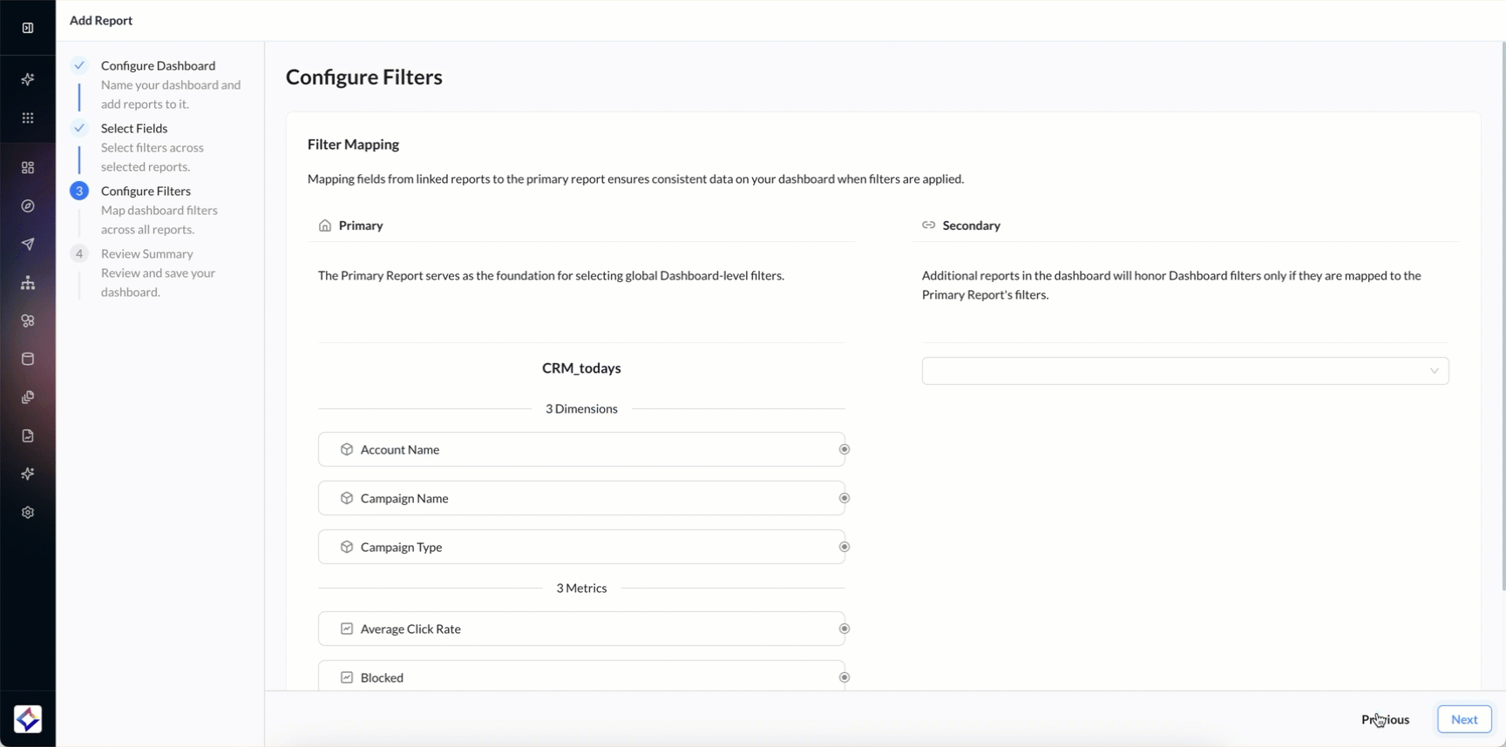Viewport: 1506px width, 747px height.
Task: Go to Select Fields step
Action: pyautogui.click(x=134, y=128)
